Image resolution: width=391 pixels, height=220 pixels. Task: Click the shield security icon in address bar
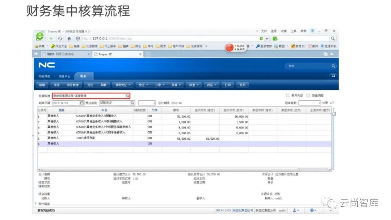(78, 39)
